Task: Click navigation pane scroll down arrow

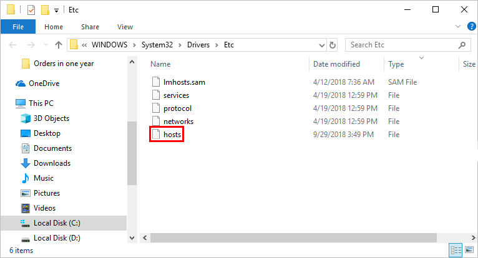Action: (x=132, y=238)
